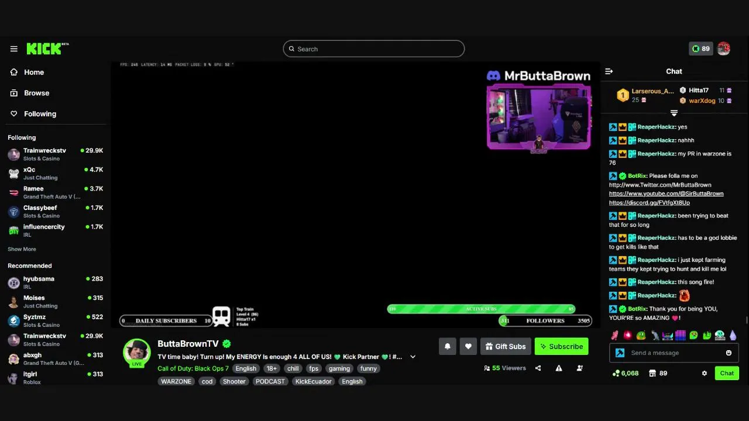The height and width of the screenshot is (421, 749).
Task: Open the YouTube SirButtaBrown link
Action: (x=666, y=194)
